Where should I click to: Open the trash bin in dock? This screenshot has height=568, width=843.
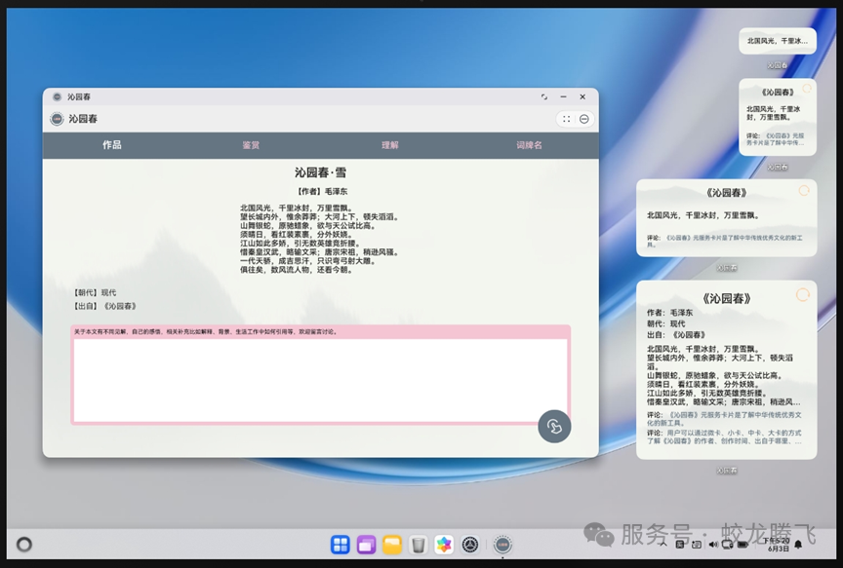pos(419,545)
